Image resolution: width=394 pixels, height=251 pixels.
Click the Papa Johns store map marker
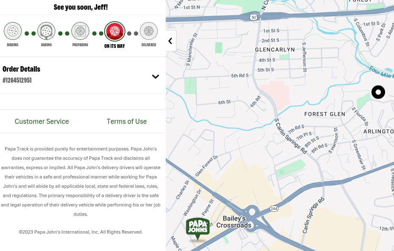click(x=198, y=229)
